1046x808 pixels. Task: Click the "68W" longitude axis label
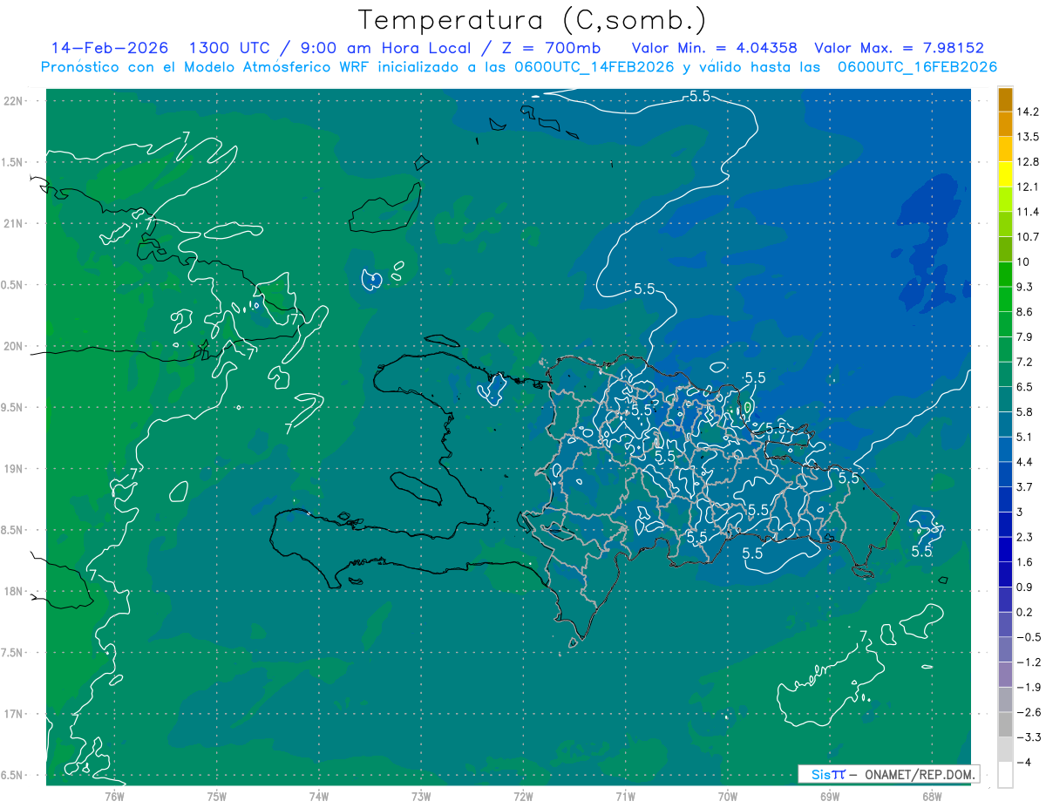(x=931, y=796)
